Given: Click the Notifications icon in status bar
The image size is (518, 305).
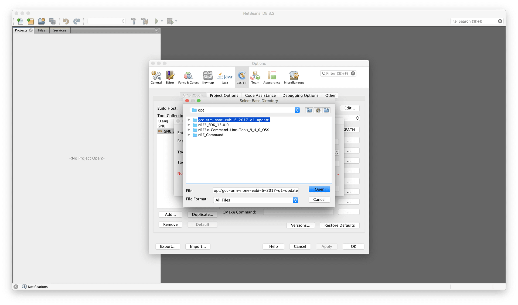Looking at the screenshot, I should click(x=24, y=287).
